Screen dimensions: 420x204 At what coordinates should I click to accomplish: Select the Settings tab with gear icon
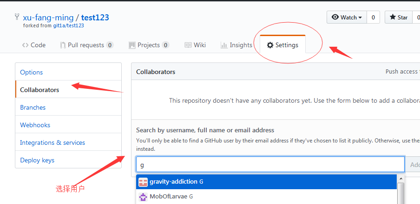282,45
